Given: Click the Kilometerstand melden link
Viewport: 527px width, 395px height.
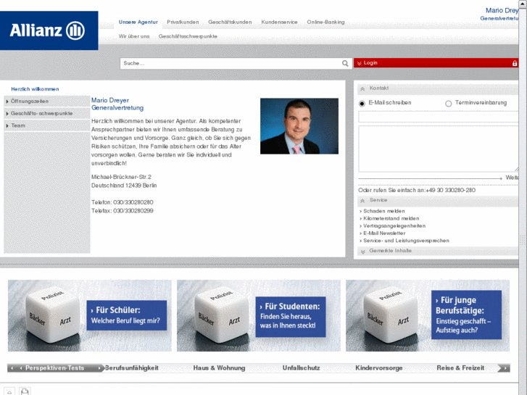Looking at the screenshot, I should pyautogui.click(x=391, y=218).
